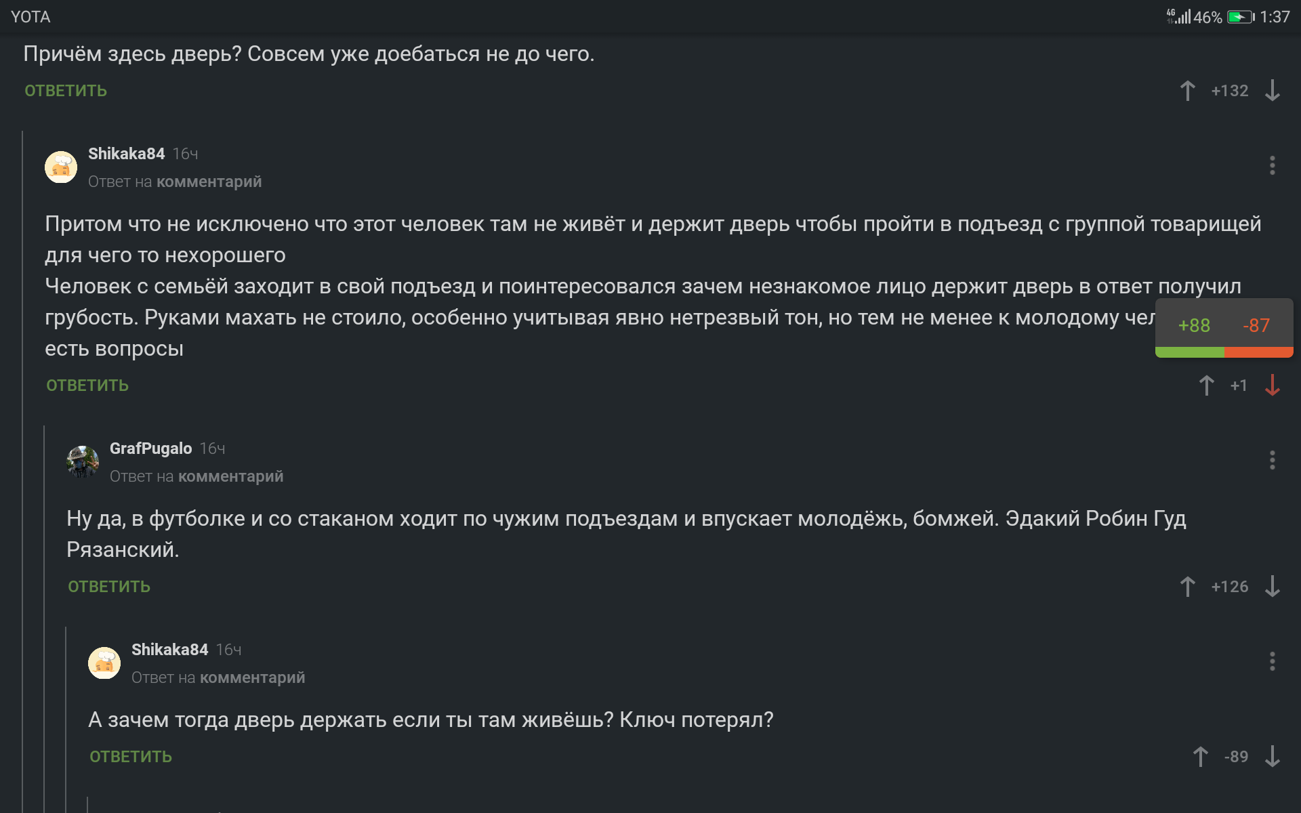
Task: Upvote the top comment rated +132
Action: (x=1187, y=91)
